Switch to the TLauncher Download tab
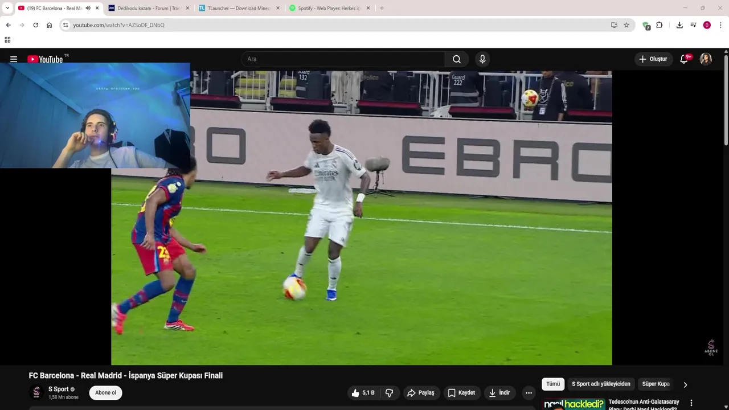Screen dimensions: 729x410 tap(239, 8)
